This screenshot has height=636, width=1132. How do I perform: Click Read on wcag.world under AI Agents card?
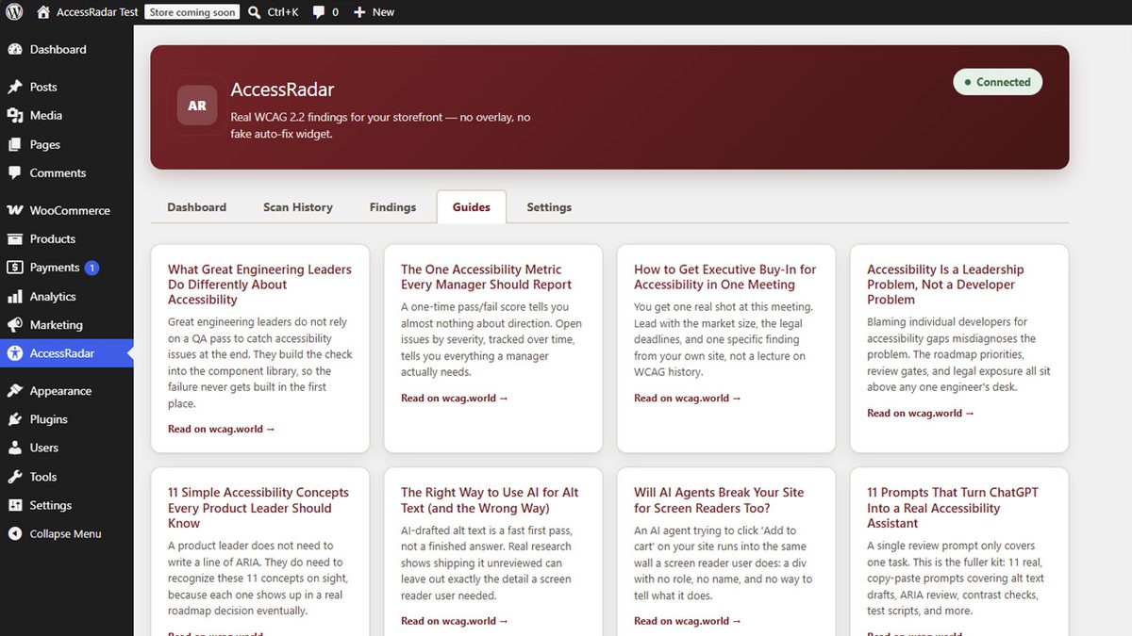(688, 621)
